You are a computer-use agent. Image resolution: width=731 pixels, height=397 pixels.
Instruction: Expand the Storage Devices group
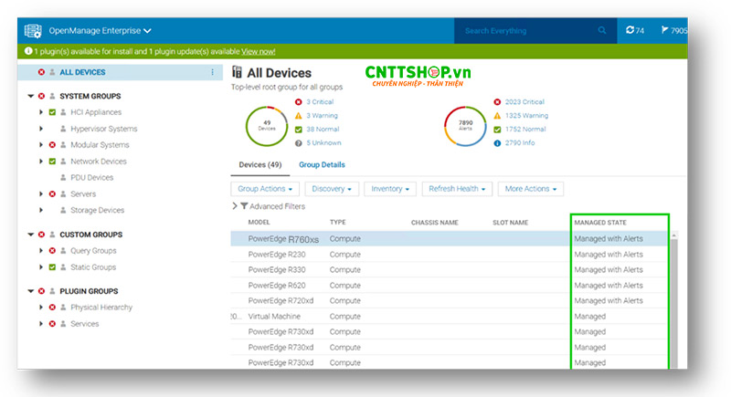click(x=41, y=210)
